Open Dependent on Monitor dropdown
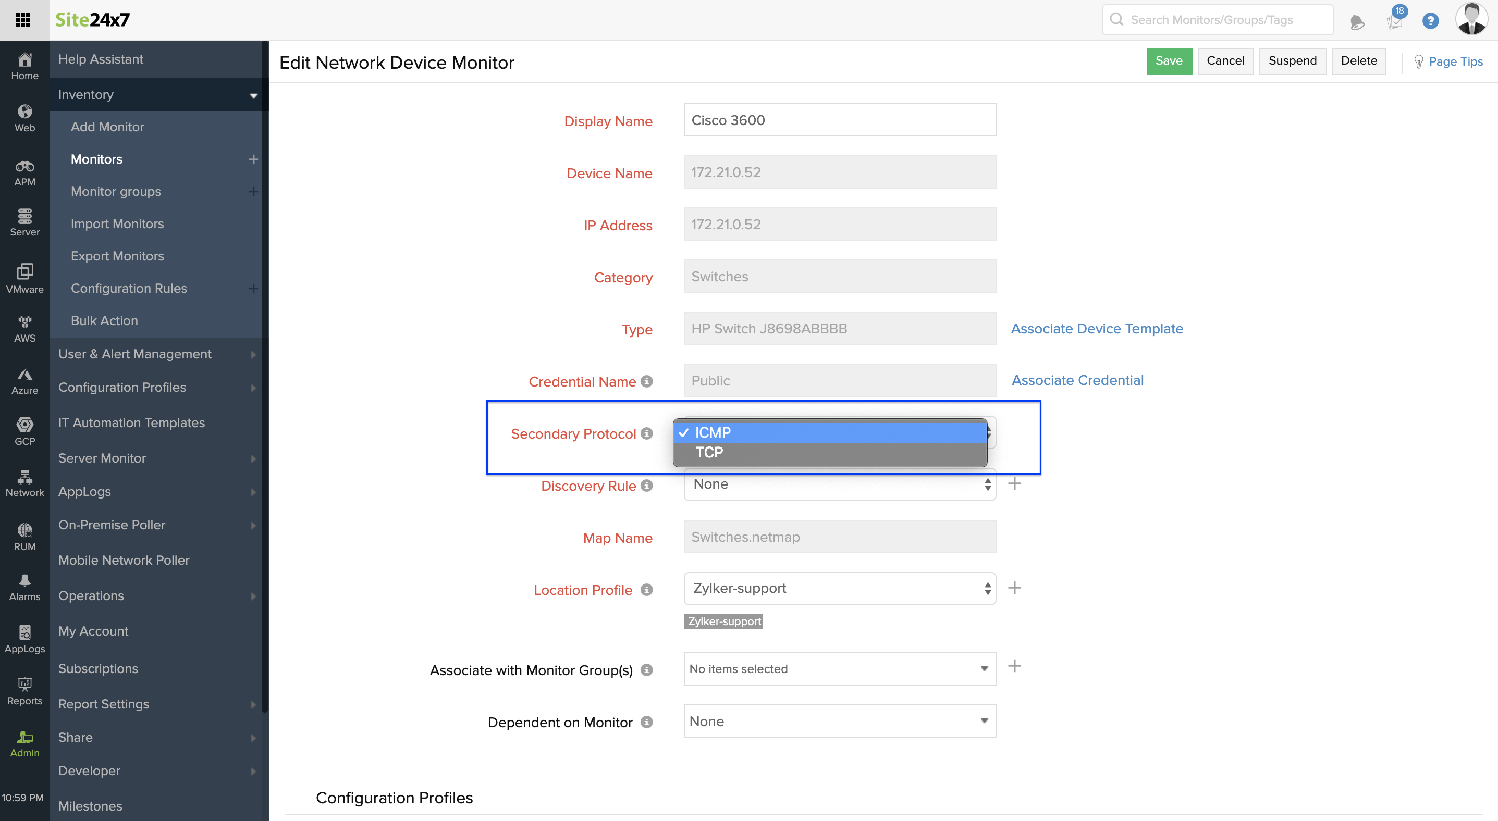Viewport: 1498px width, 821px height. 839,721
